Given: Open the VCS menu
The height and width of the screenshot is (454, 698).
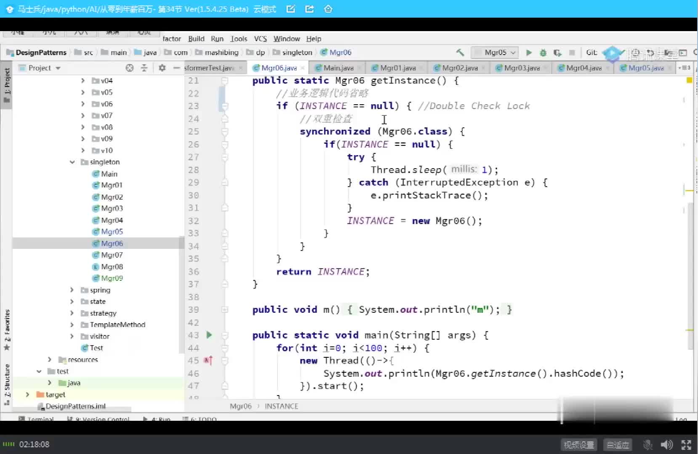Looking at the screenshot, I should tap(261, 39).
